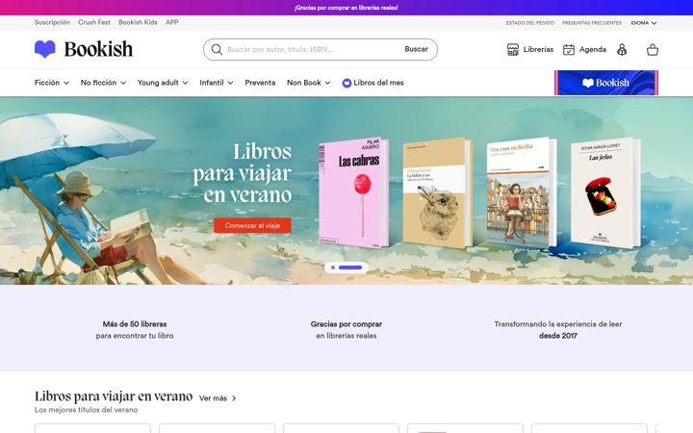Click Transformando la experiencia de leer text
Viewport: 693px width, 433px height.
557,324
